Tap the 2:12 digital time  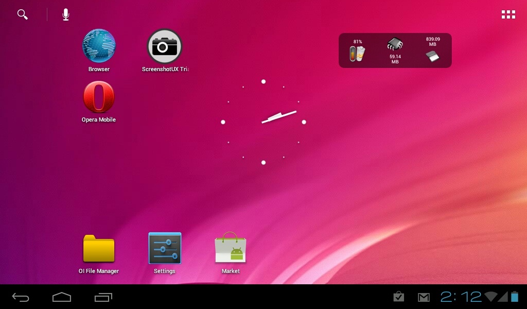(461, 297)
